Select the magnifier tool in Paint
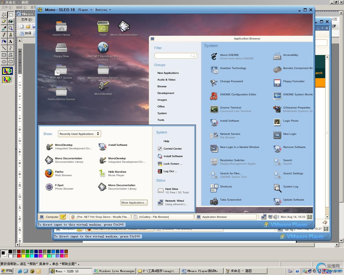Viewport: 344px width, 275px height. click(10, 28)
